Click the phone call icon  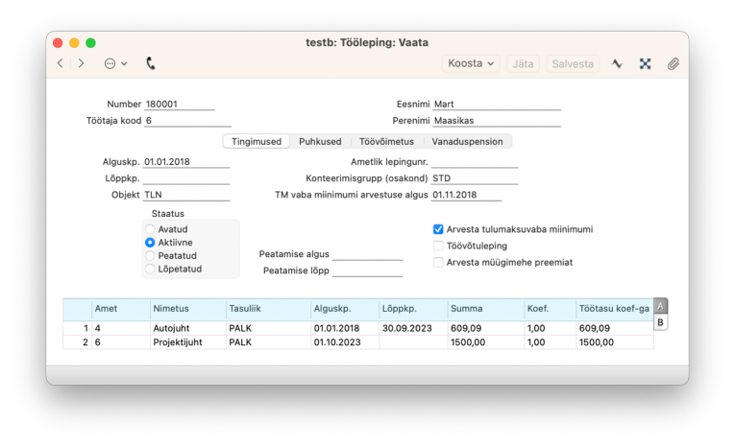tap(151, 63)
